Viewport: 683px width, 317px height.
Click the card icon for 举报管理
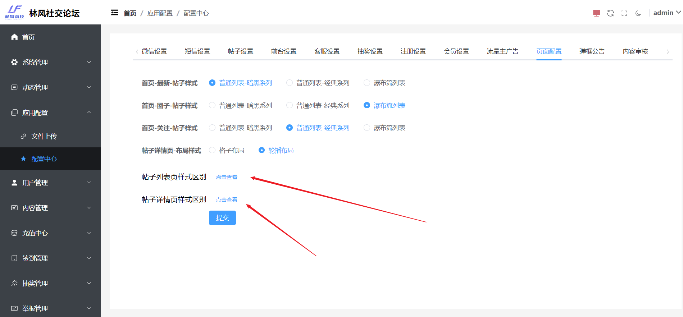[x=14, y=308]
